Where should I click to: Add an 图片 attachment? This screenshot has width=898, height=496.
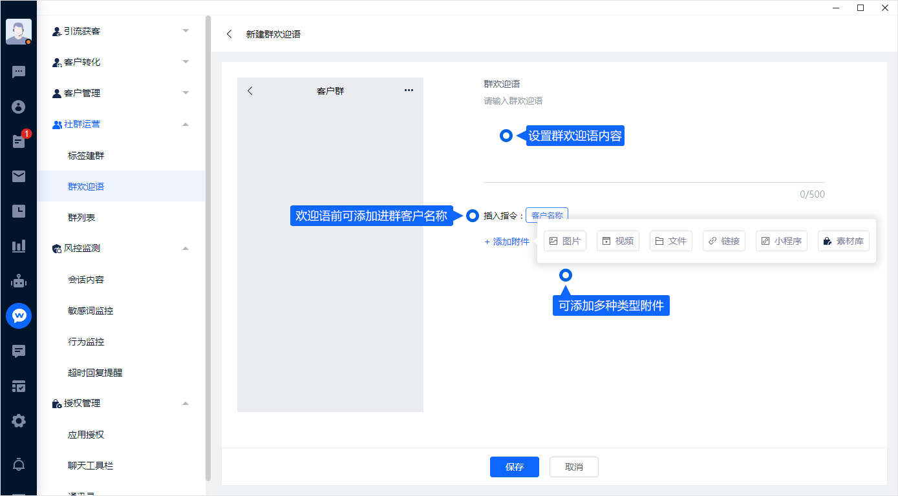click(x=564, y=241)
